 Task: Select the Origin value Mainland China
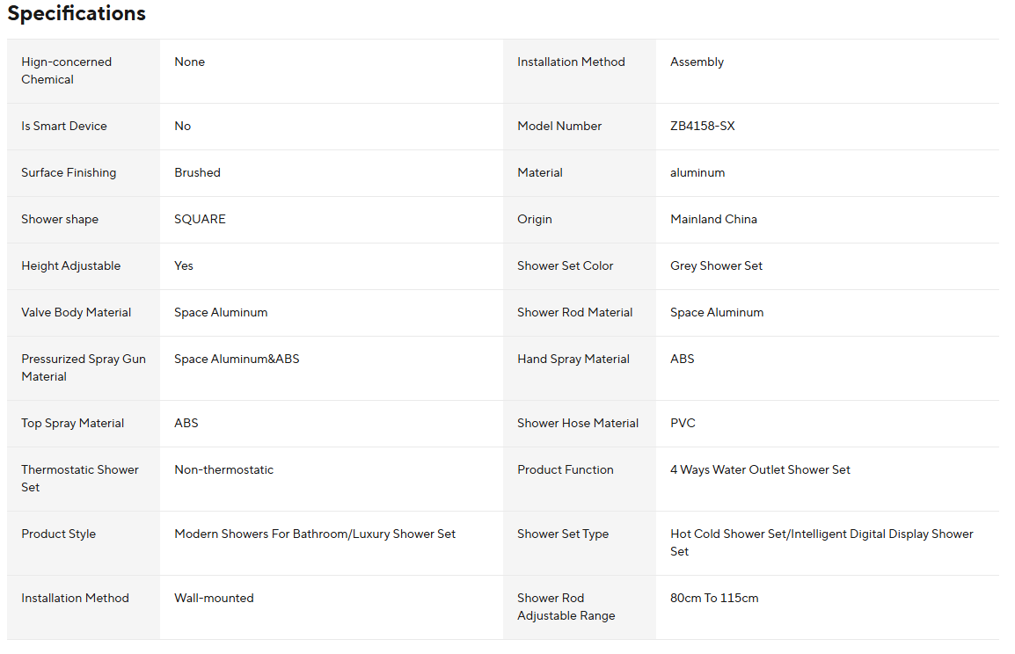click(713, 219)
